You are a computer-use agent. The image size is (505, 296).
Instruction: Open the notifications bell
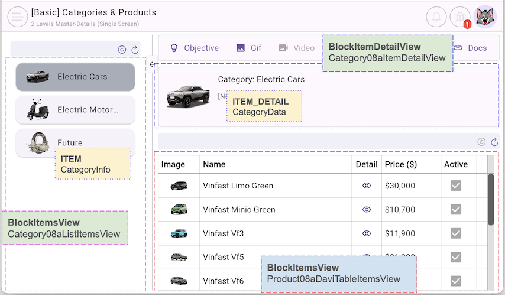tap(436, 17)
